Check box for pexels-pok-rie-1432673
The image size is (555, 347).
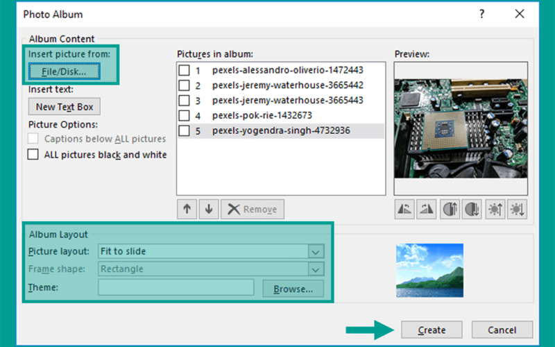(x=184, y=115)
